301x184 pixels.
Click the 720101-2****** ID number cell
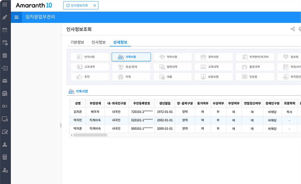142,112
